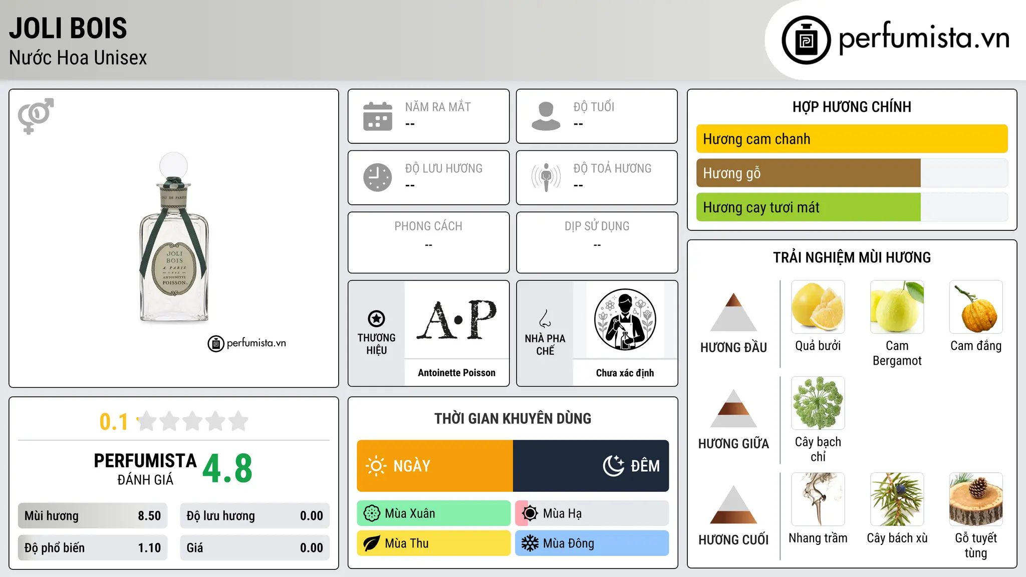
Task: Select the ĐÊM nighttime bar
Action: (591, 466)
